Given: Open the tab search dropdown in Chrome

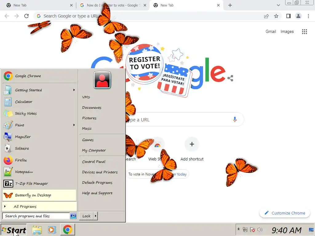Looking at the screenshot, I should [278, 5].
